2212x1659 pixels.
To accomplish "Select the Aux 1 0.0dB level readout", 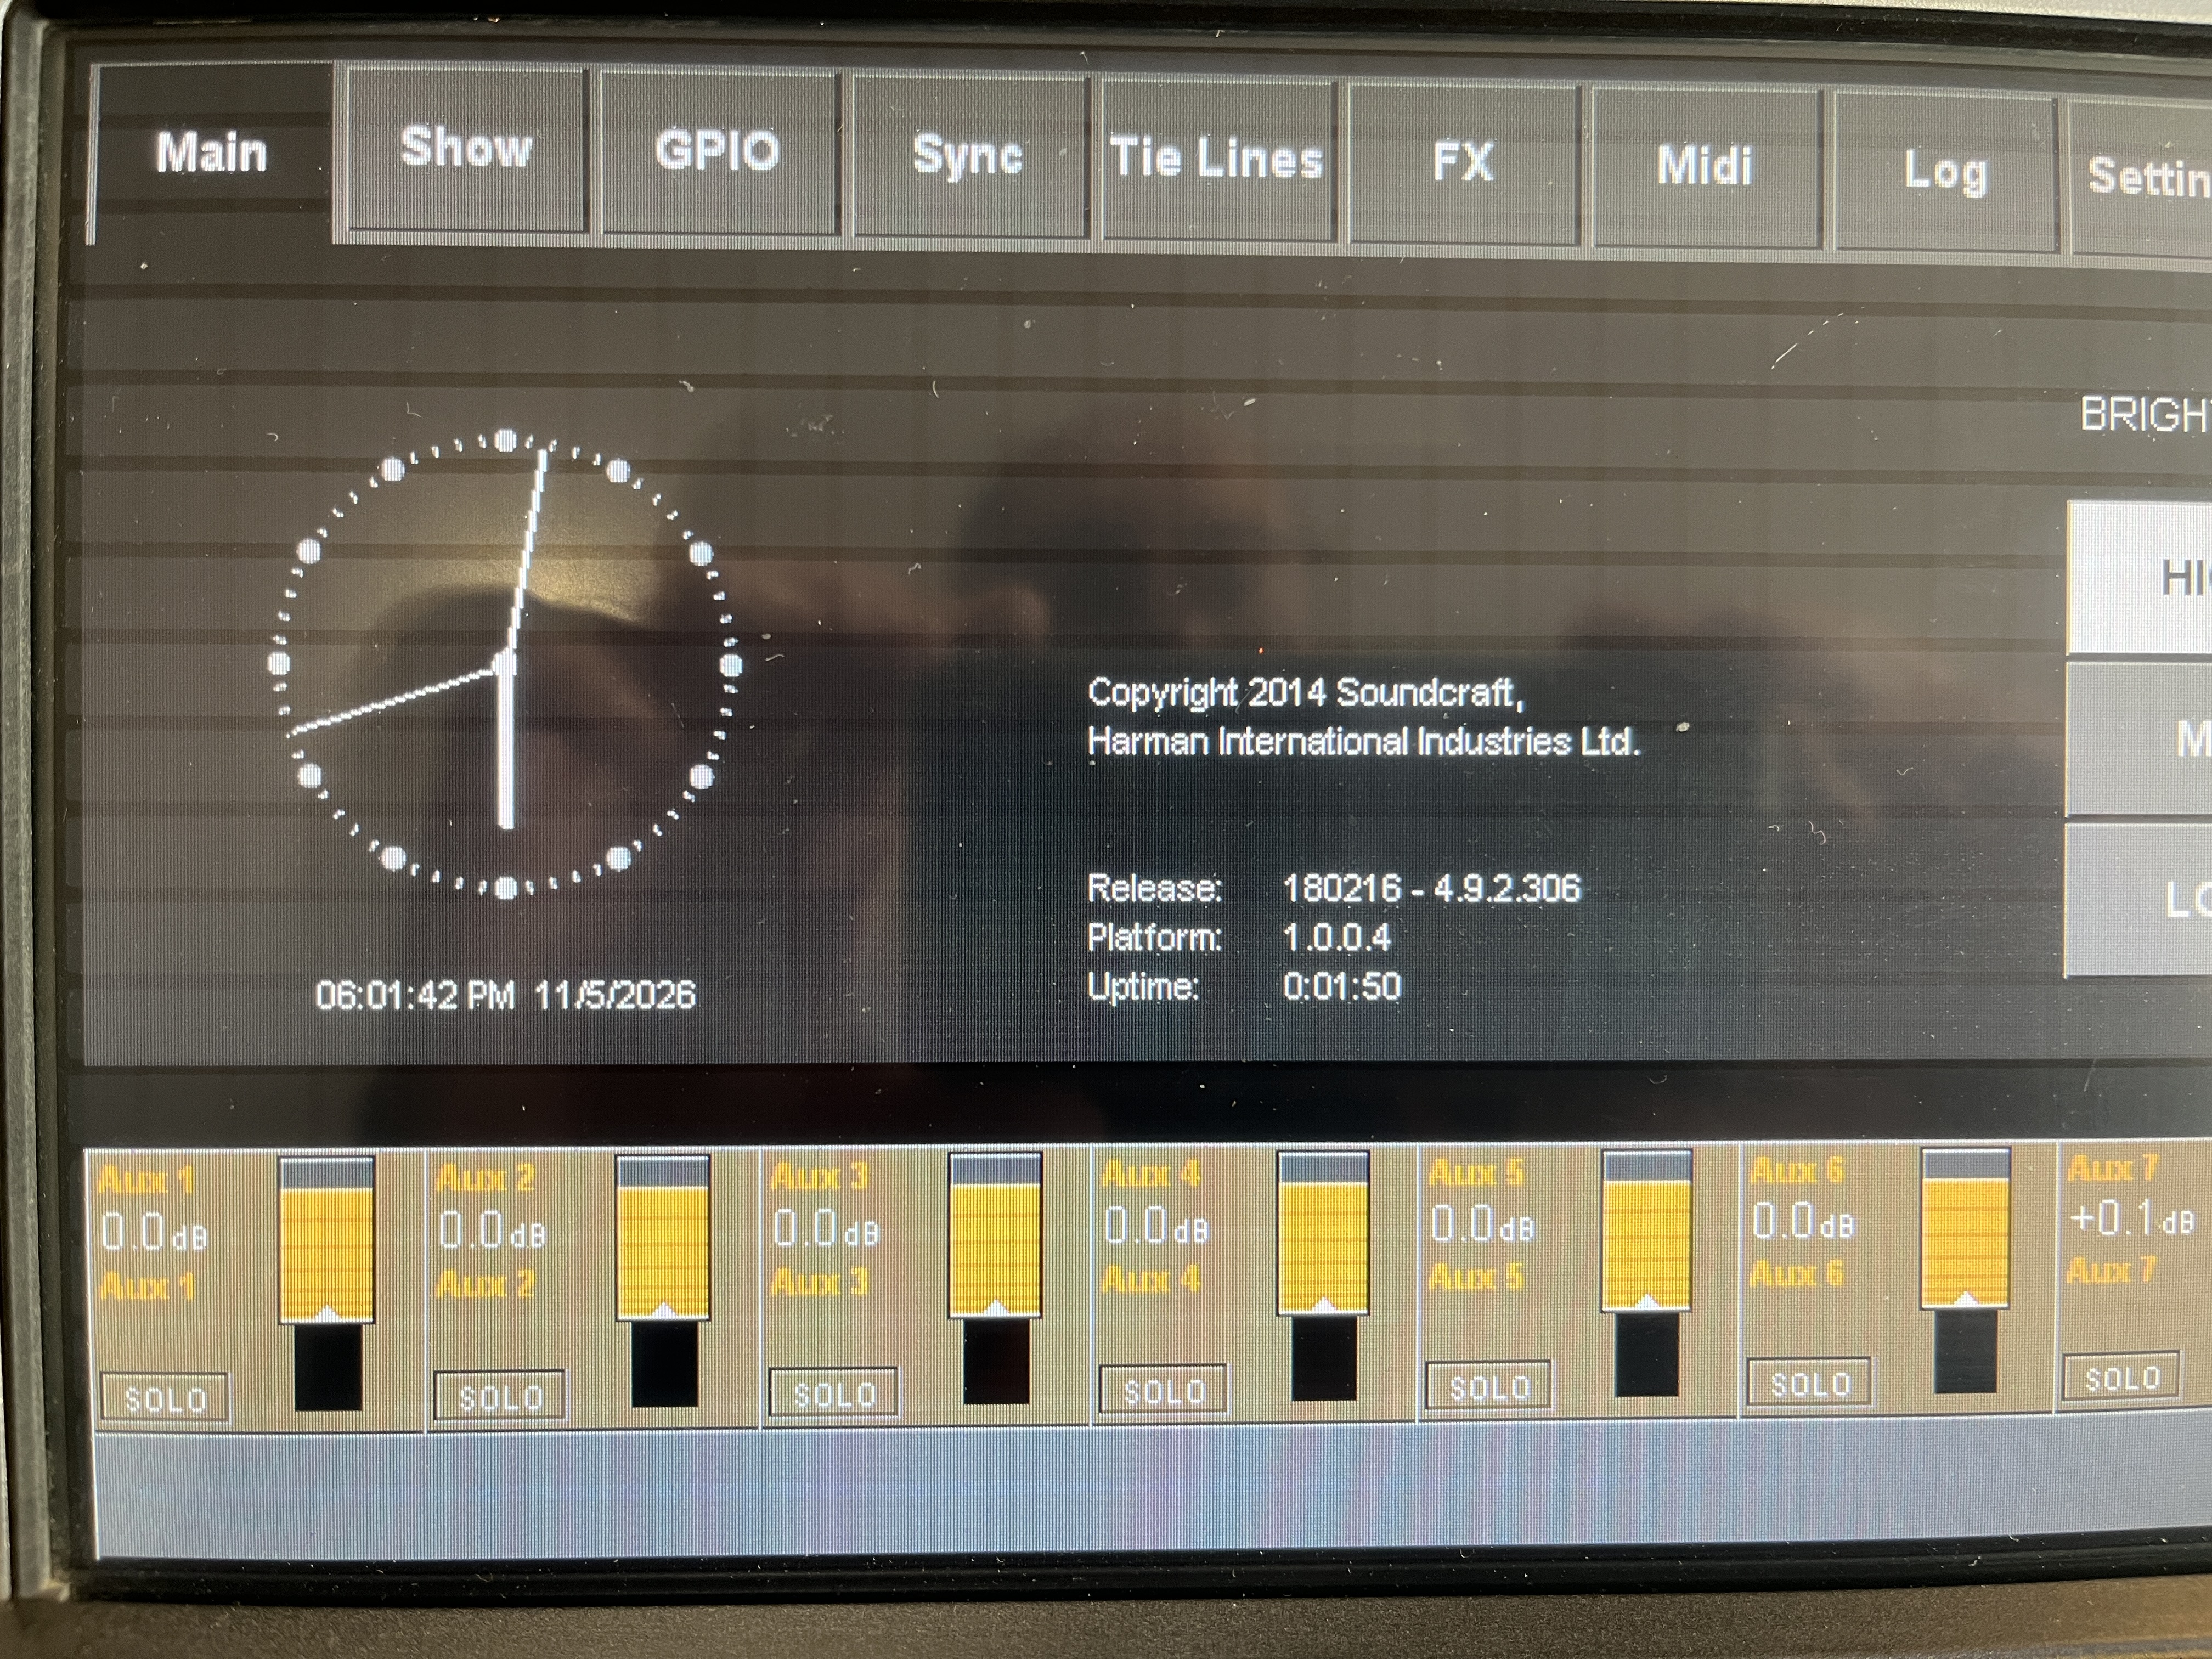I will coord(154,1232).
